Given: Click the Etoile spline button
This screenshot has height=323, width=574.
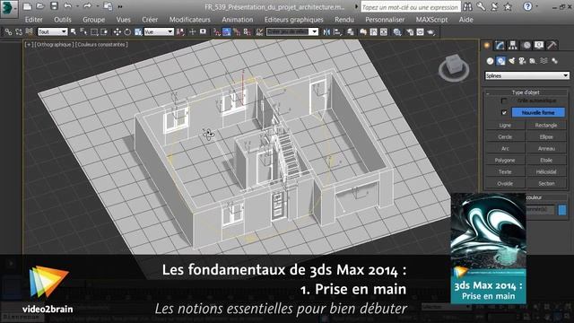Looking at the screenshot, I should click(546, 161).
